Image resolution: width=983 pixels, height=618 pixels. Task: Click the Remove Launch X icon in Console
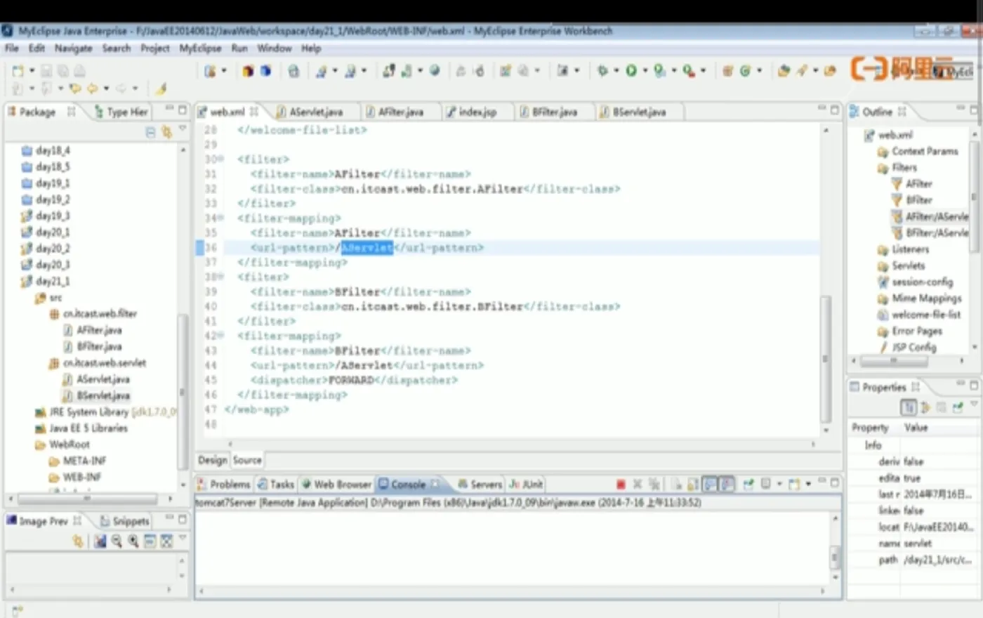click(638, 484)
